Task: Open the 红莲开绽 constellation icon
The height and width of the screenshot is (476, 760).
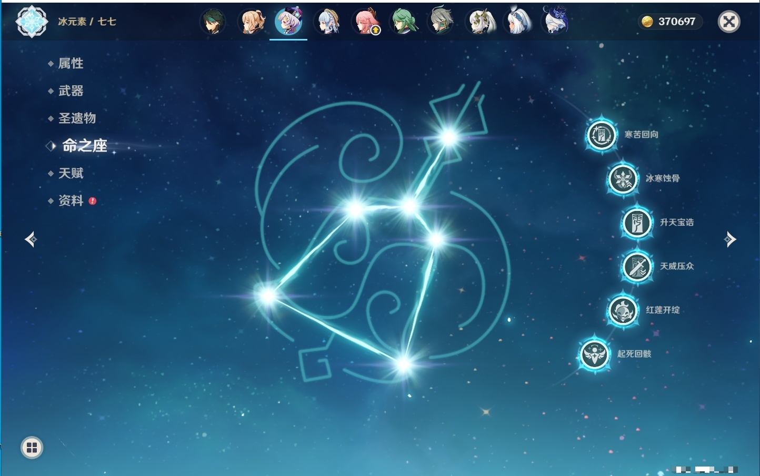Action: pos(623,310)
